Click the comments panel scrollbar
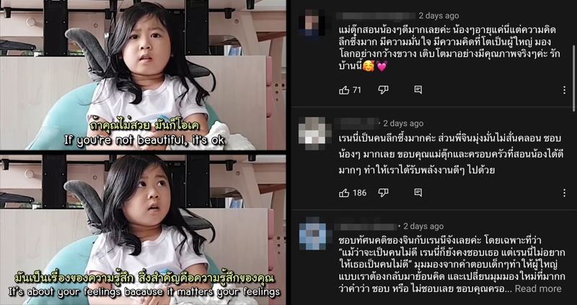 point(574,55)
